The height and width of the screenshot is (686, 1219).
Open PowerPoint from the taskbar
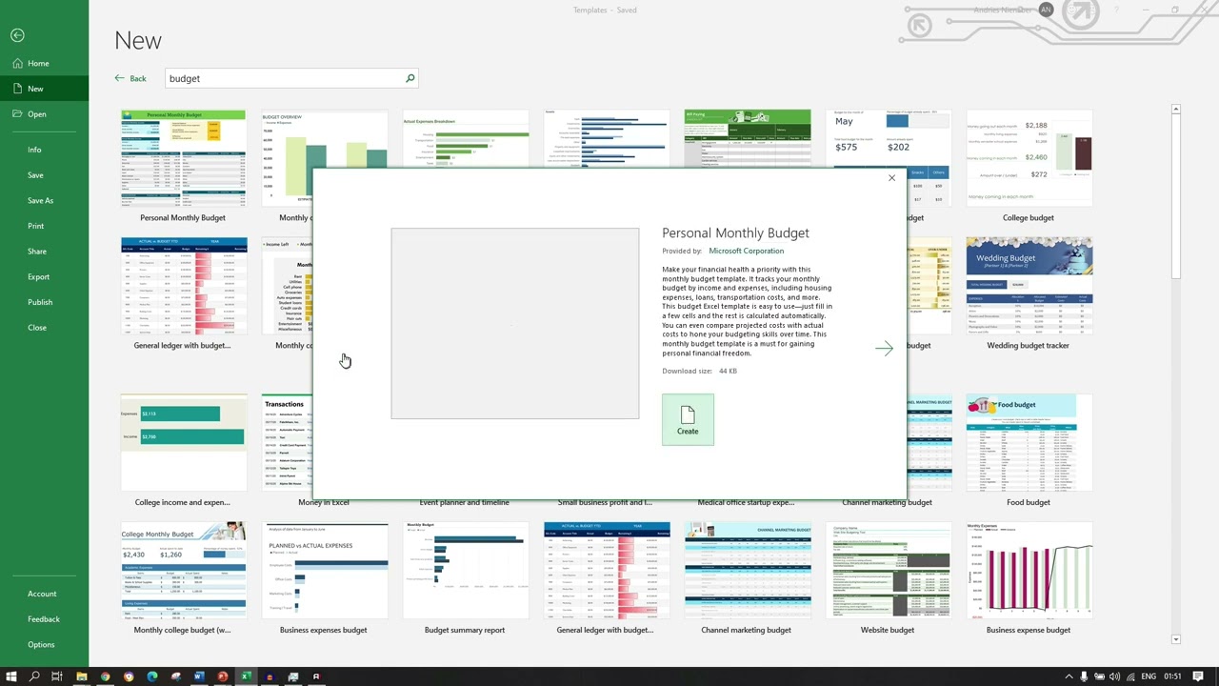coord(221,676)
